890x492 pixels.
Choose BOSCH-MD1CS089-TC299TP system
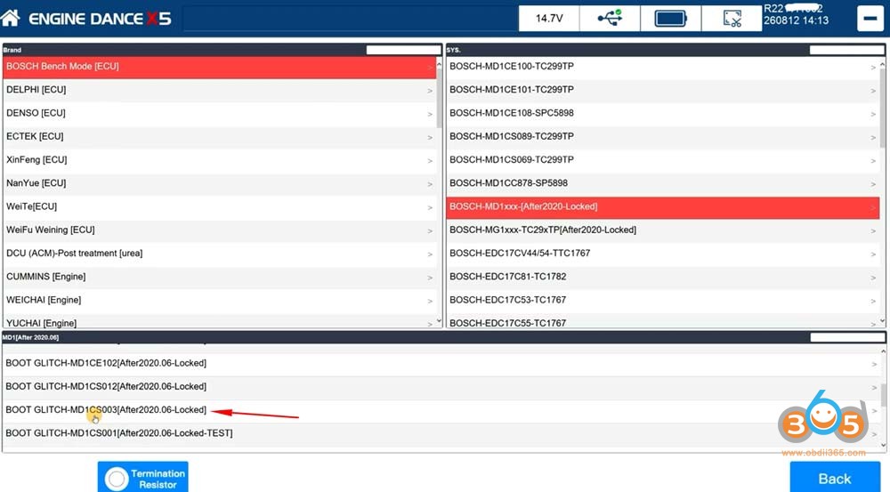(662, 137)
